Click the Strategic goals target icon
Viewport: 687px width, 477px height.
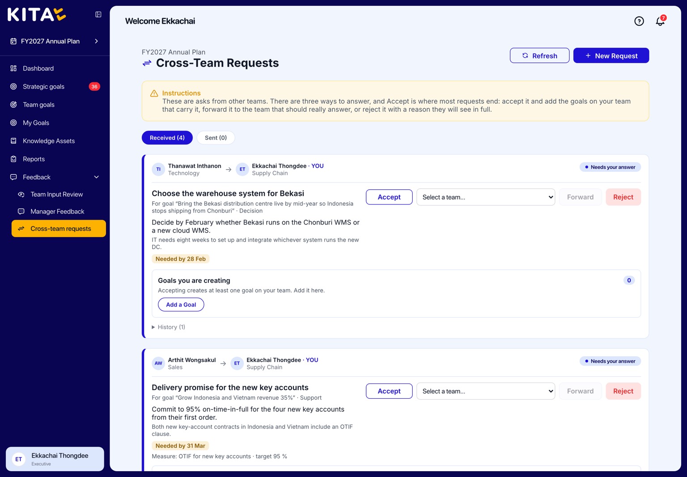click(x=13, y=86)
